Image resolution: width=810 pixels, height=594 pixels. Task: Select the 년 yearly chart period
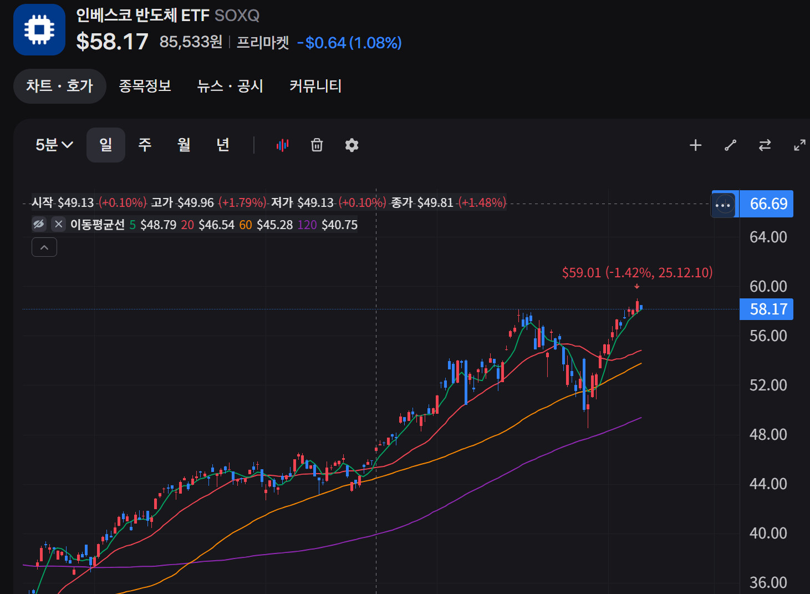coord(223,145)
